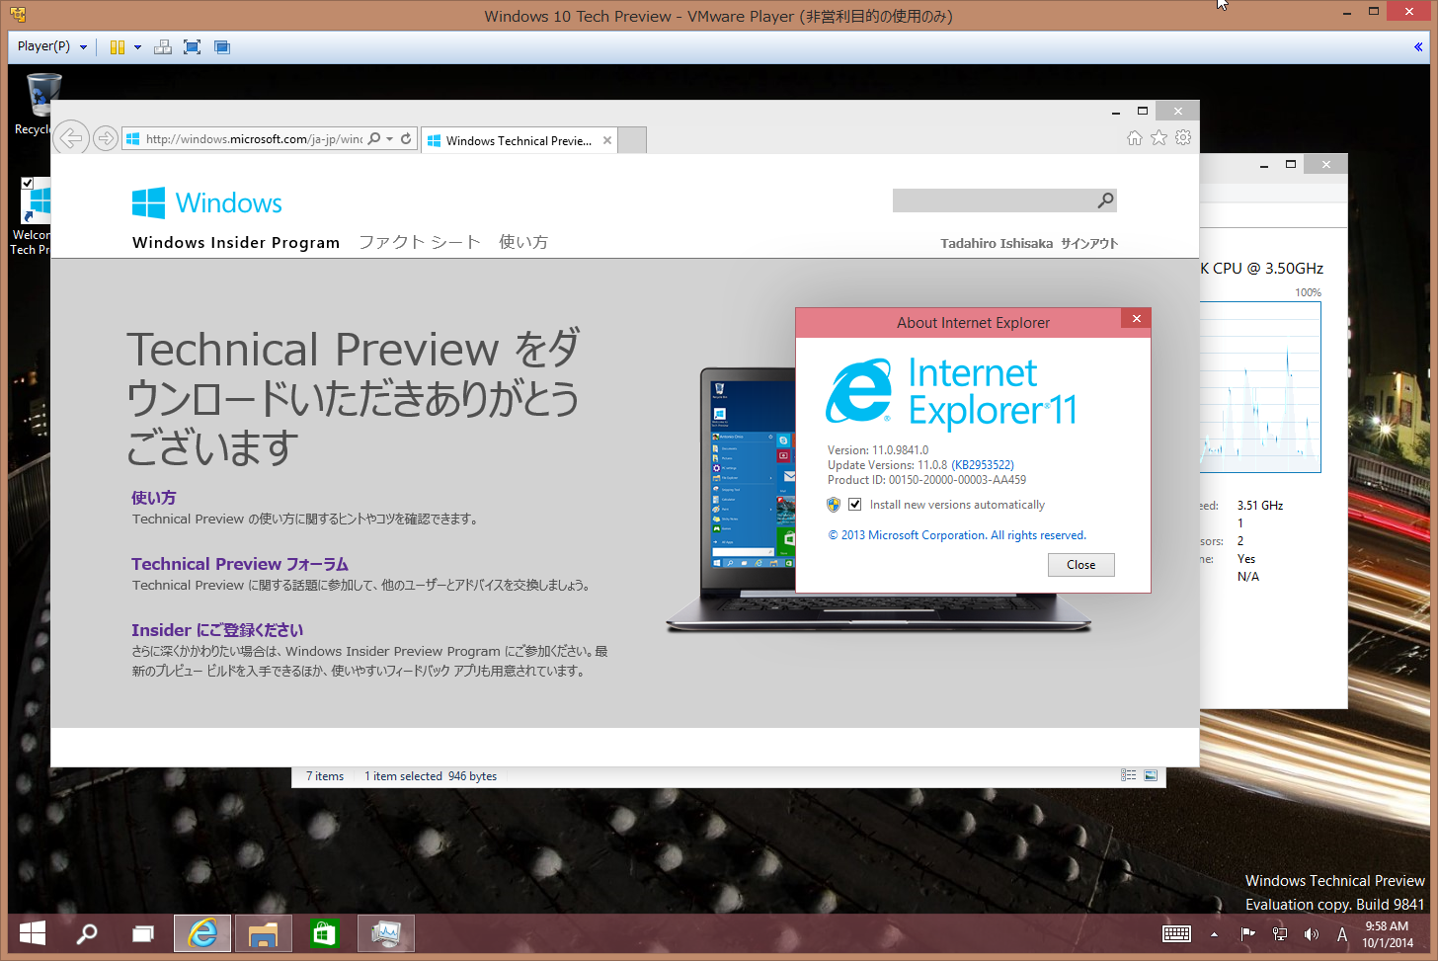Image resolution: width=1438 pixels, height=961 pixels.
Task: Suspend the virtual machine
Action: (x=116, y=46)
